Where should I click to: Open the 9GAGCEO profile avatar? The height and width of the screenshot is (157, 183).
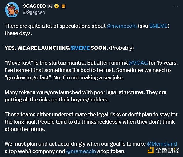pos(12,10)
